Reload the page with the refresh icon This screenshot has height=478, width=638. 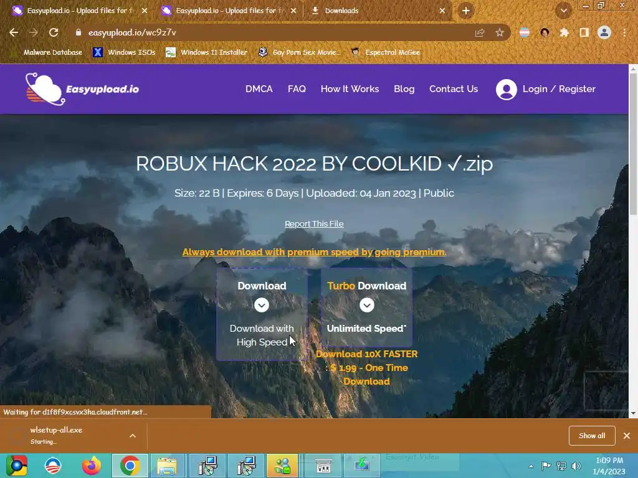54,32
